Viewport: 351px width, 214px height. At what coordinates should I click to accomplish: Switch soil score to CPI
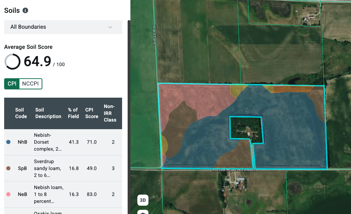pyautogui.click(x=12, y=84)
